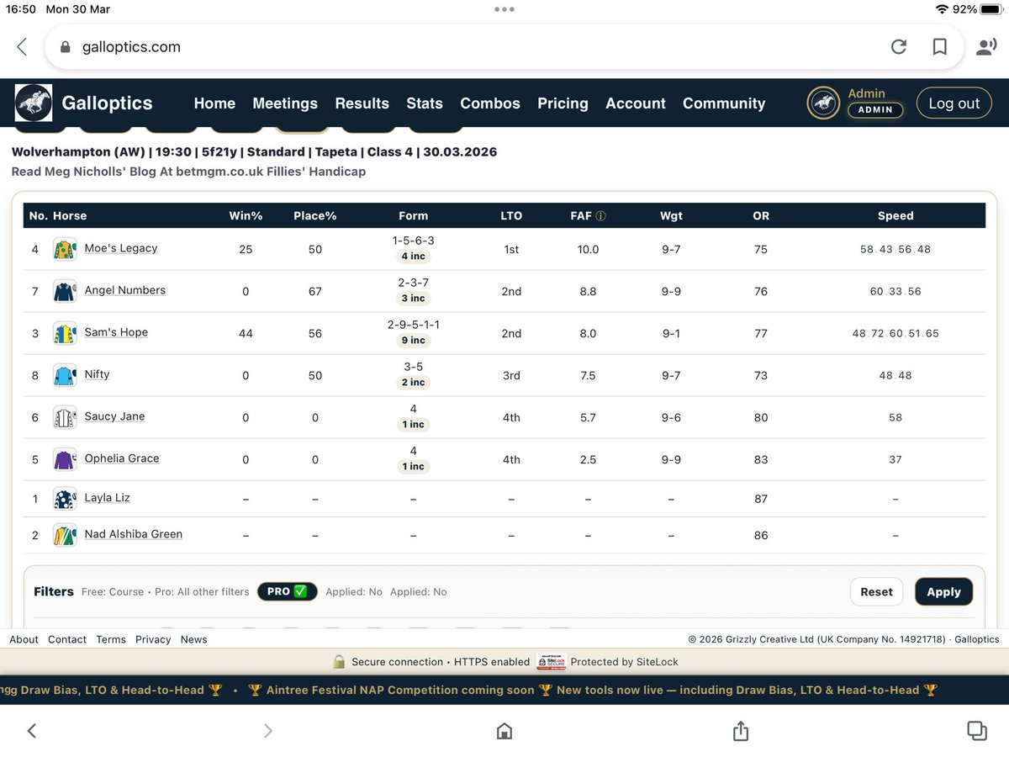Screen dimensions: 1009x757
Task: Click the SiteLock protection badge
Action: [552, 662]
